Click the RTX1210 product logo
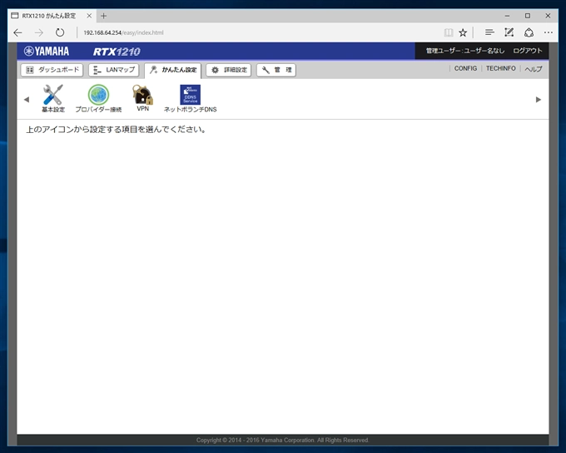 [117, 52]
